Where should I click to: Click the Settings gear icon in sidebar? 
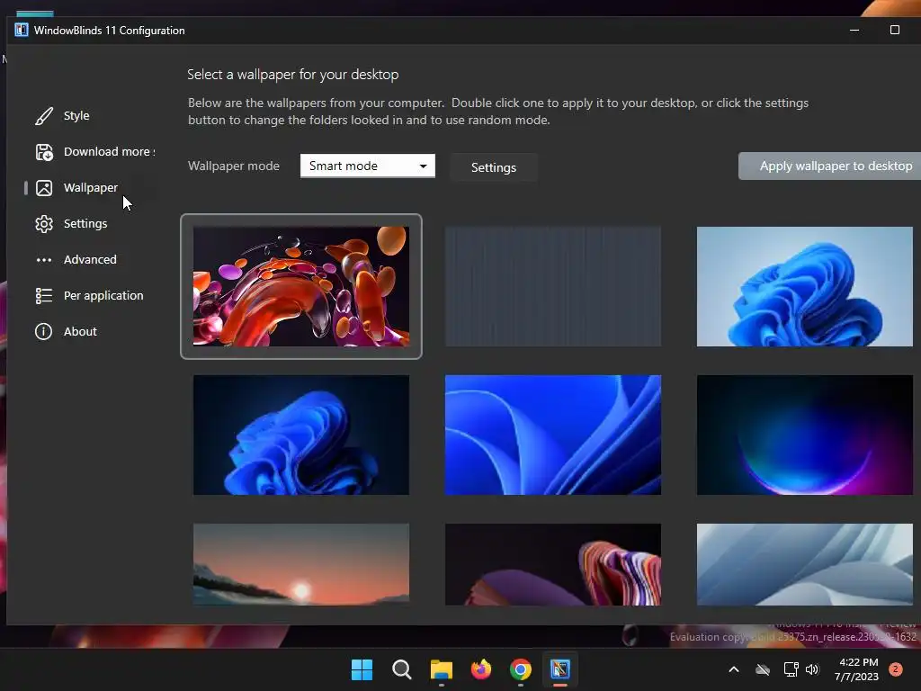[x=43, y=224]
